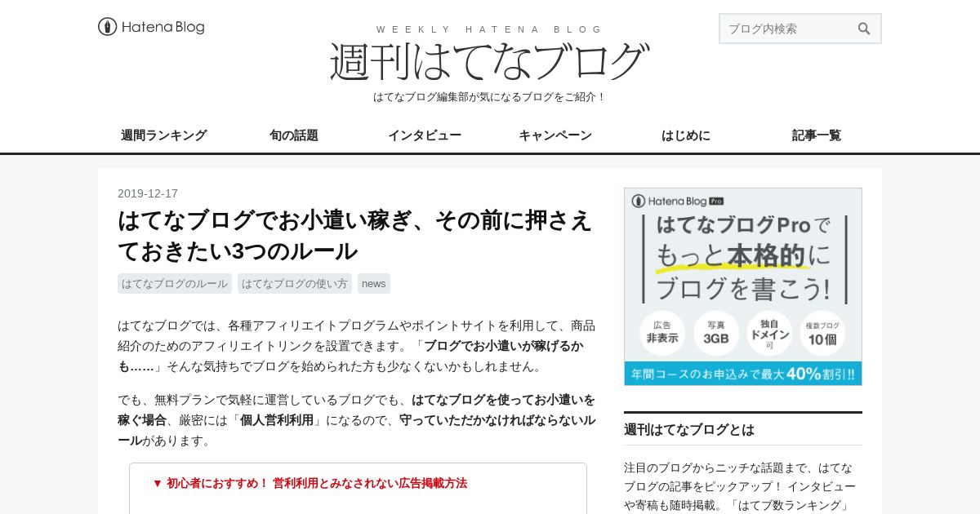The height and width of the screenshot is (514, 980).
Task: Click the 2019-12-17 date link
Action: 148,193
